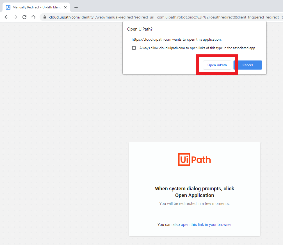Click the UiPath logo on the card
Screen dimensions: 283x245
click(x=194, y=160)
